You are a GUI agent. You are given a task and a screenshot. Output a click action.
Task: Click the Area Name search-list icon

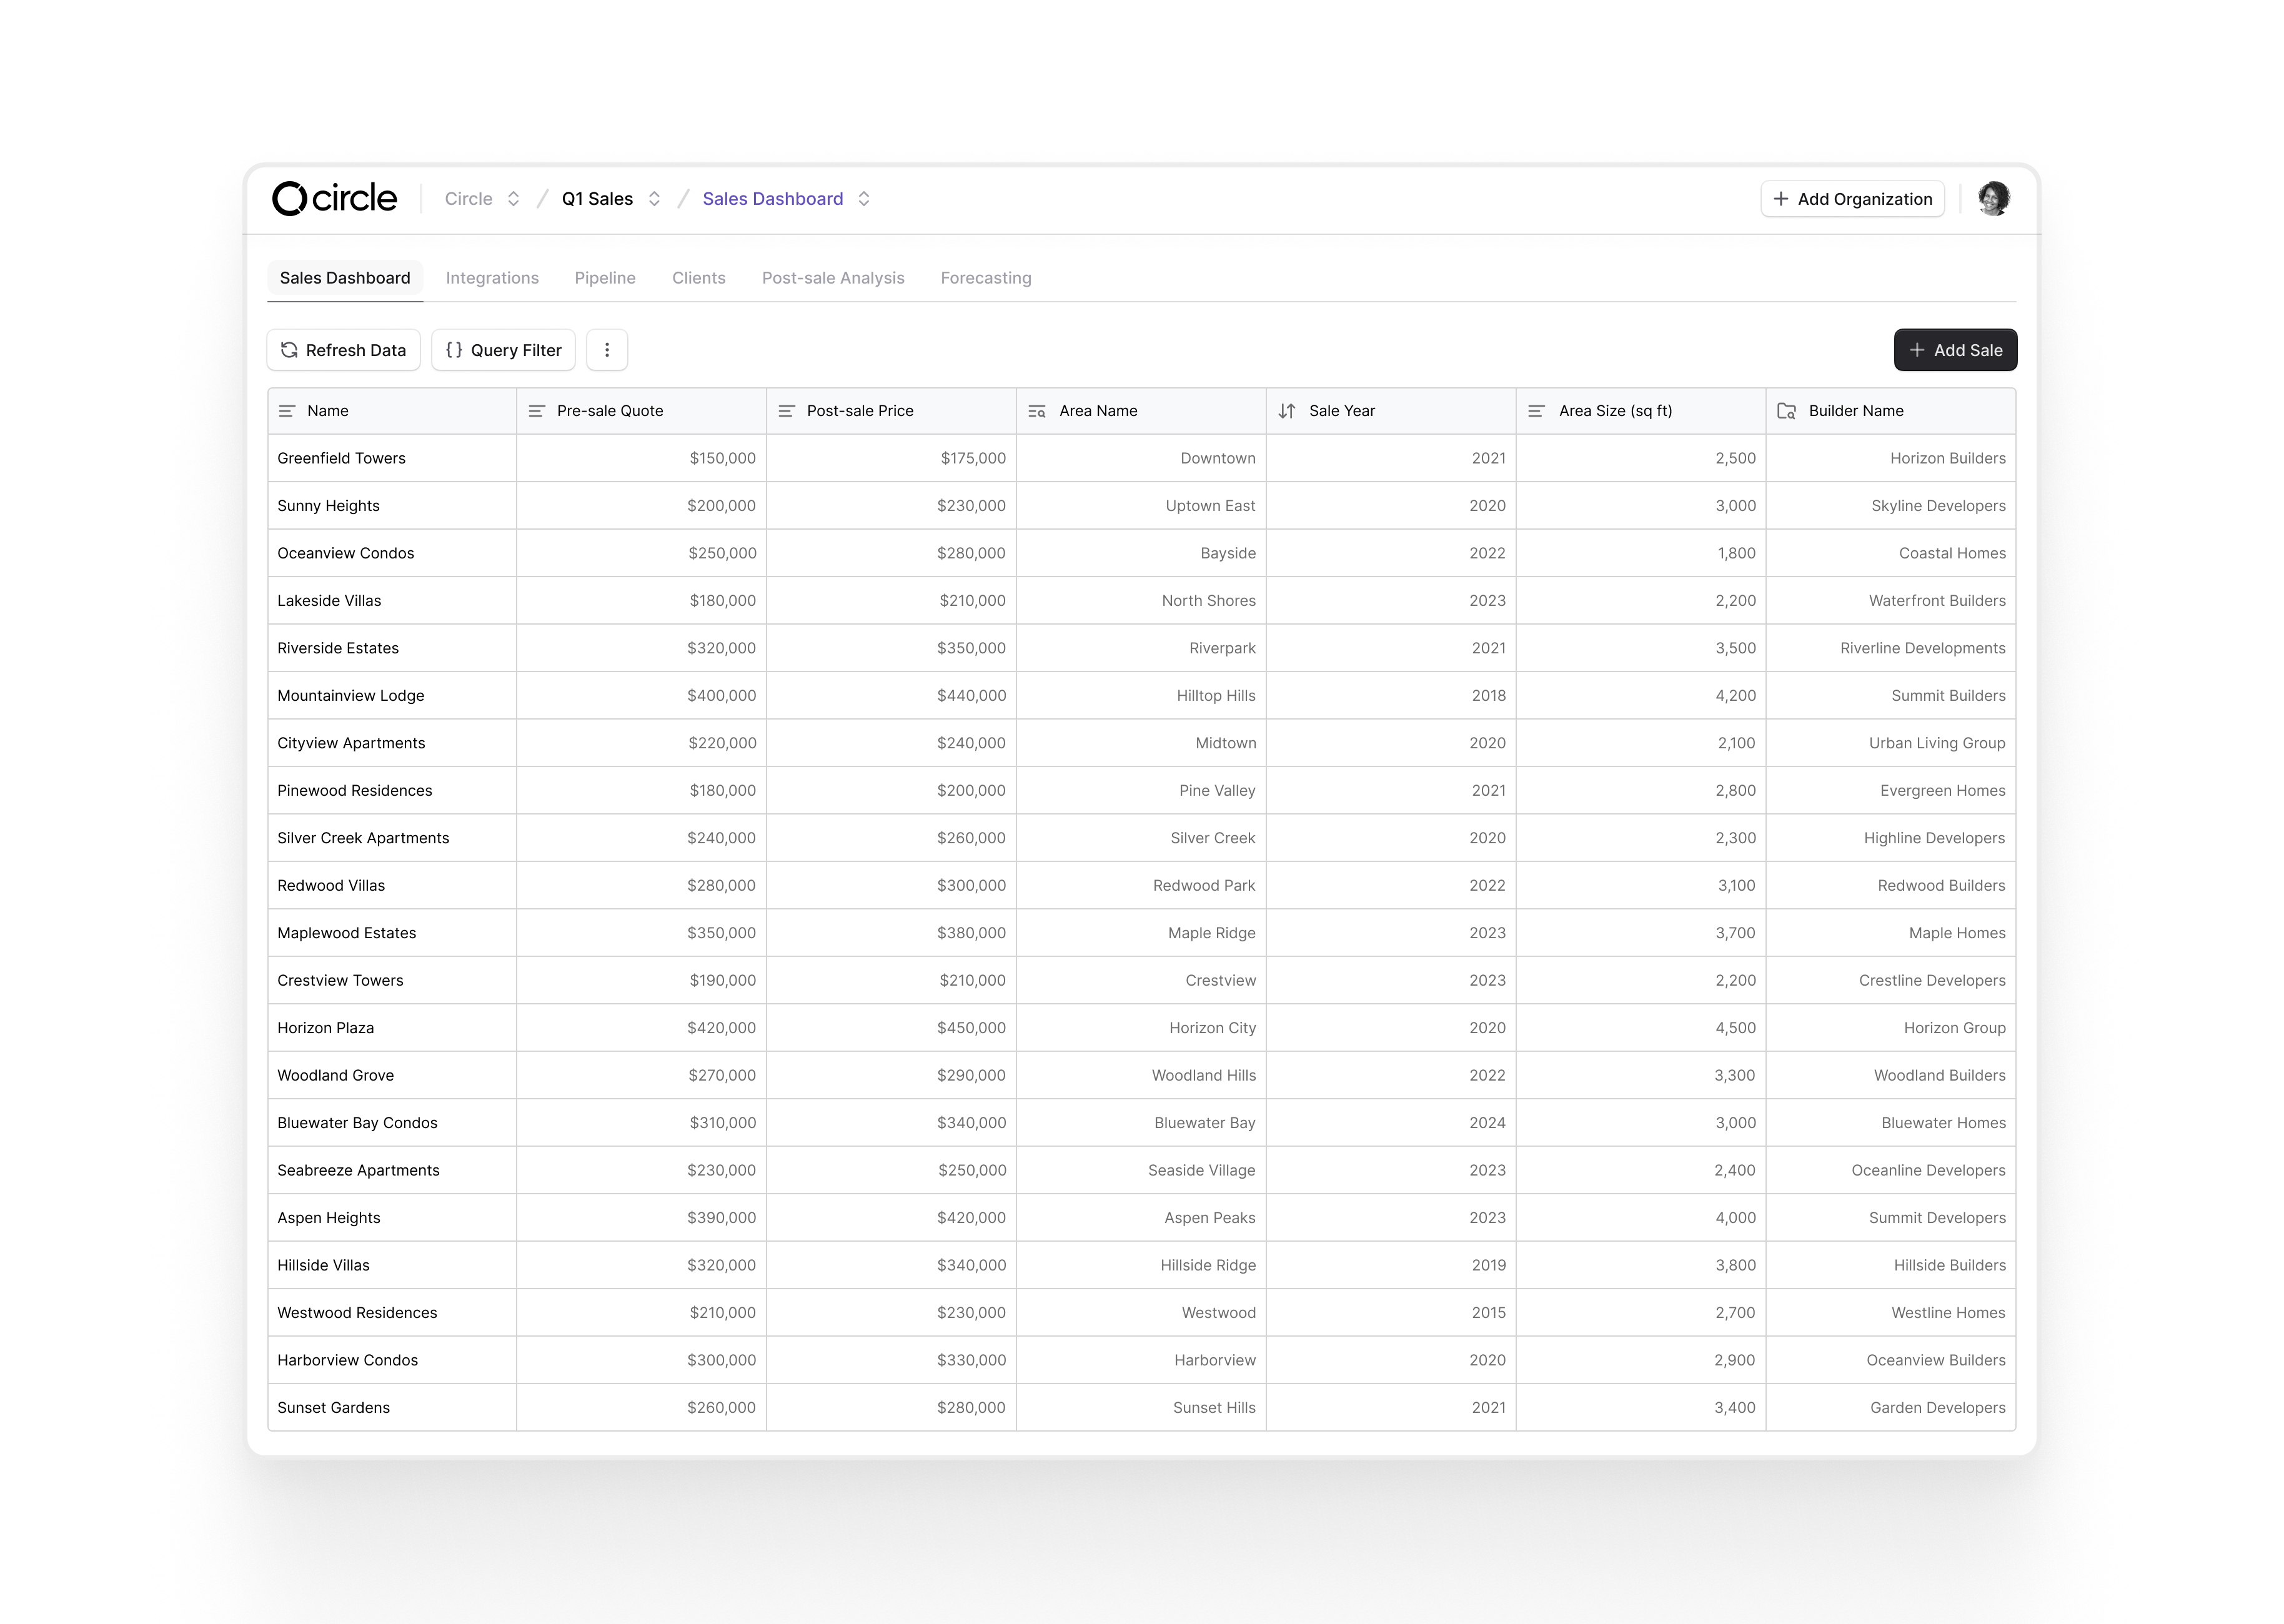point(1037,411)
